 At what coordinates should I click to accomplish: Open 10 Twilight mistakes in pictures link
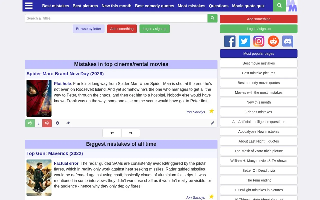tap(259, 190)
